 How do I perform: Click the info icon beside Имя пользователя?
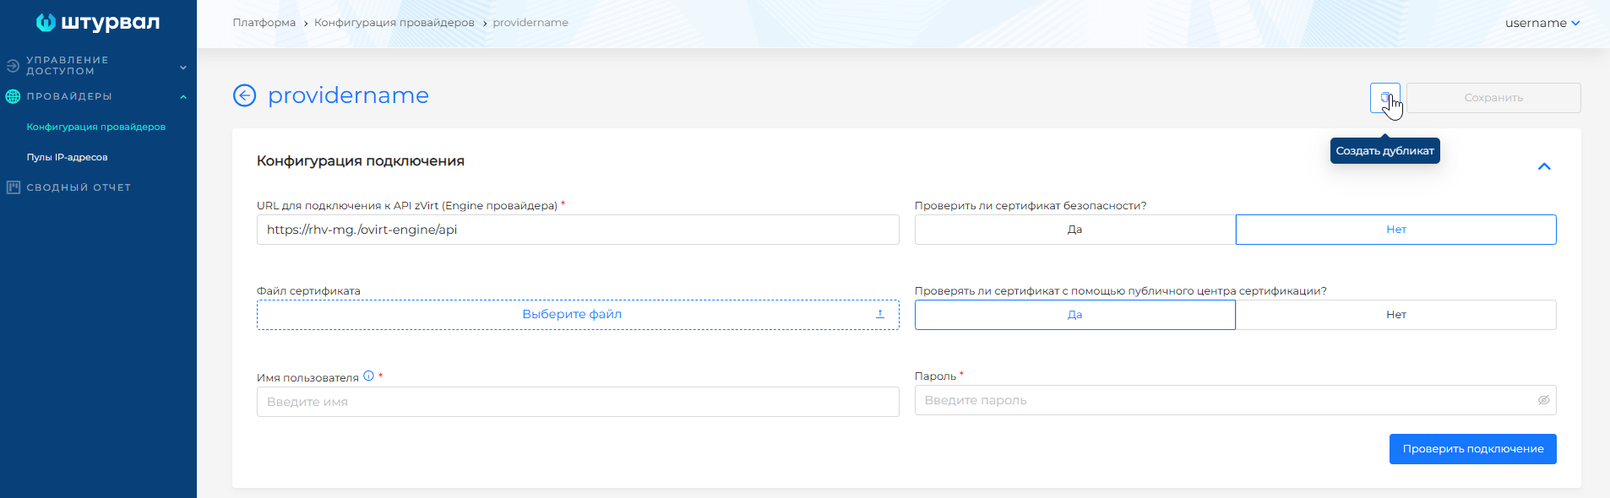(x=368, y=376)
